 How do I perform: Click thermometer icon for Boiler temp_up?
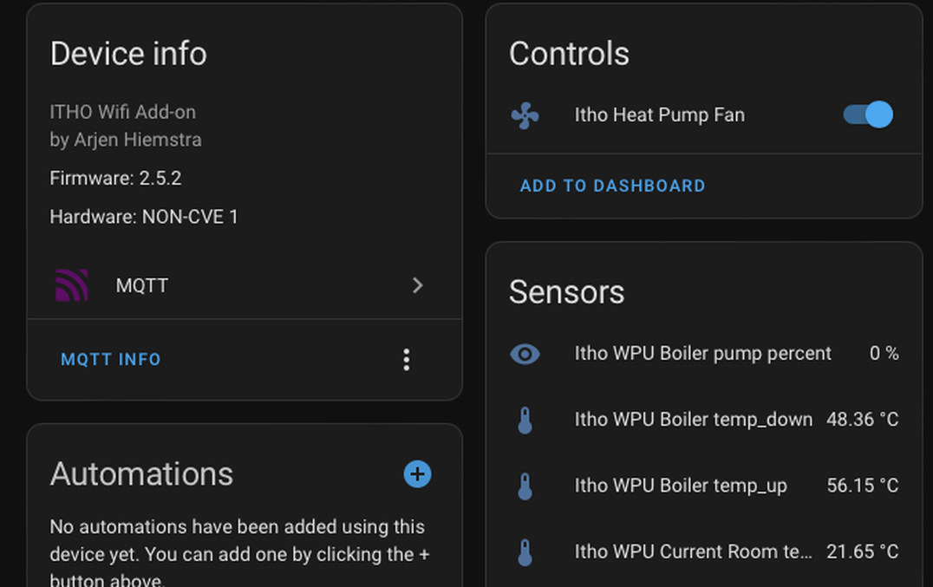[525, 486]
